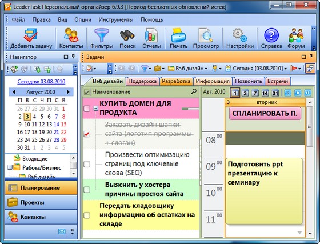Uncheck the completed Заказать дизайн шапки task
Viewport: 320px width, 244px height.
(87, 134)
